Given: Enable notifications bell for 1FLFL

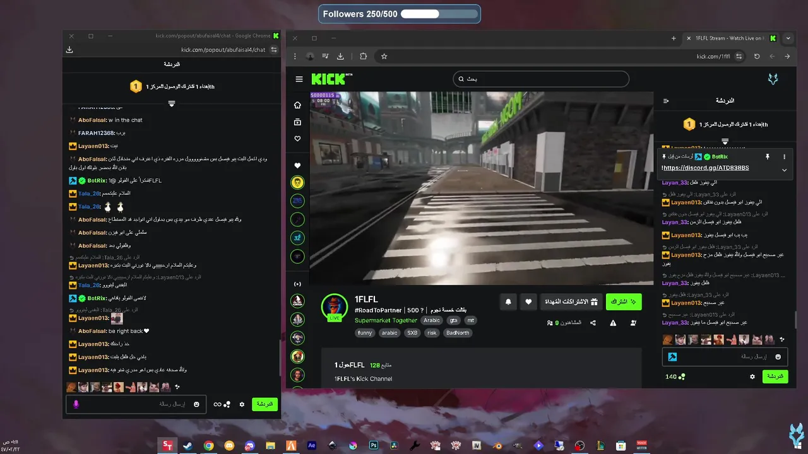Looking at the screenshot, I should pyautogui.click(x=508, y=302).
